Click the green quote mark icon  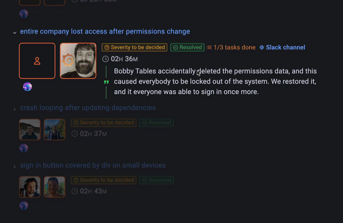point(106,82)
